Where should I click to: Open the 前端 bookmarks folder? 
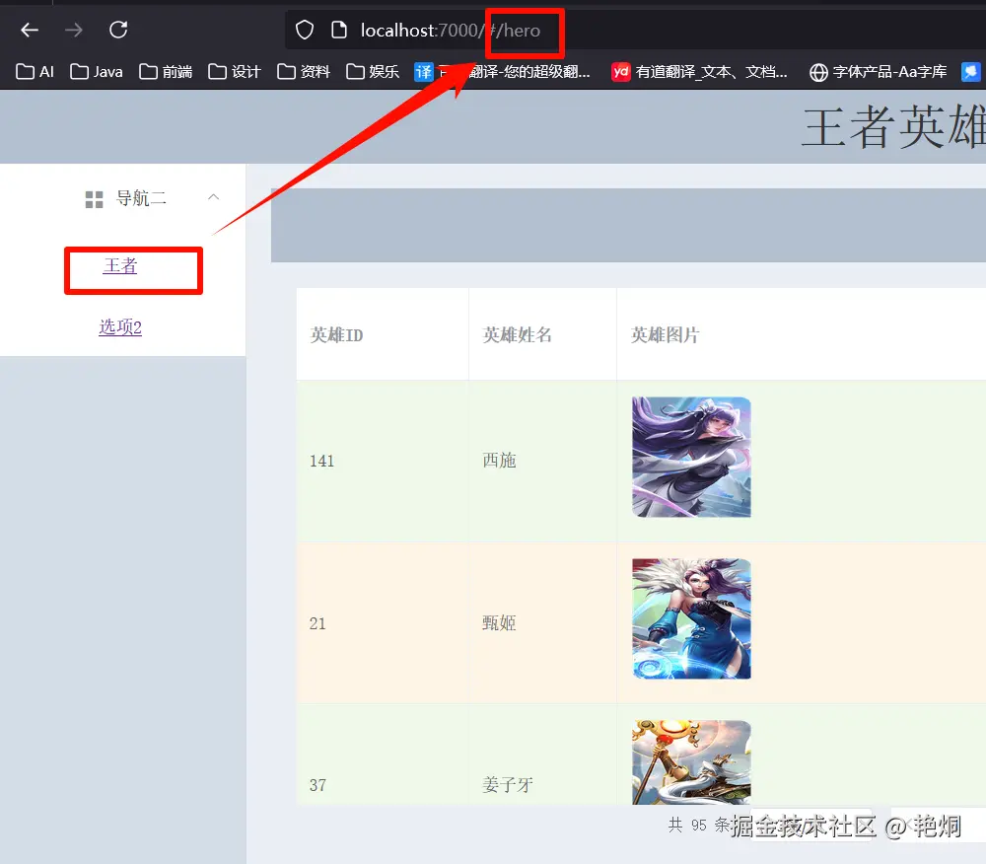point(165,71)
